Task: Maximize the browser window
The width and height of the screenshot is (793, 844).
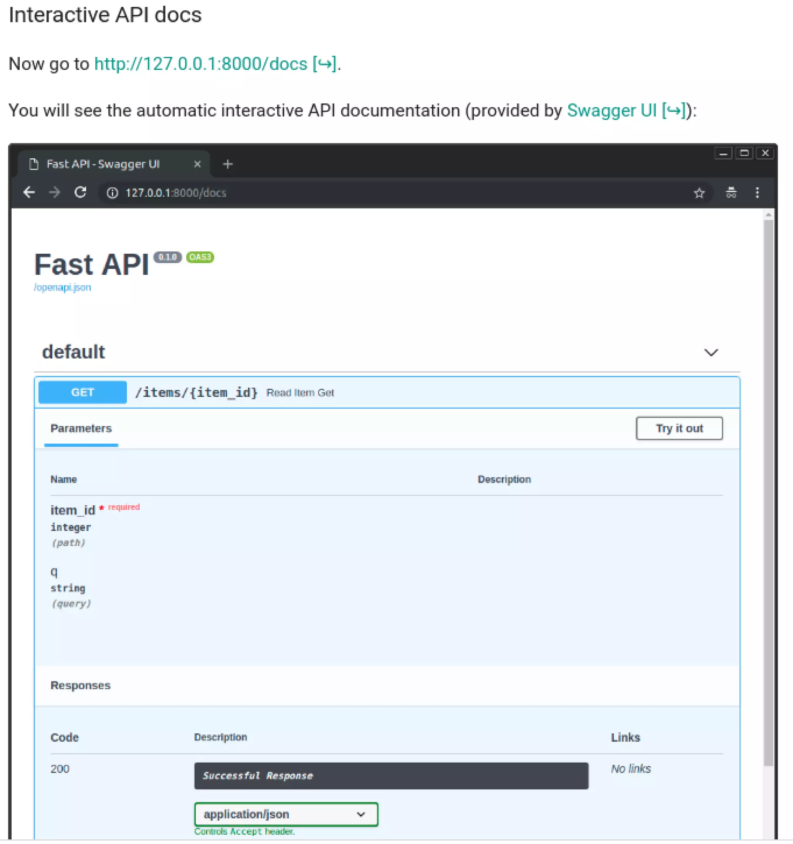Action: (744, 153)
